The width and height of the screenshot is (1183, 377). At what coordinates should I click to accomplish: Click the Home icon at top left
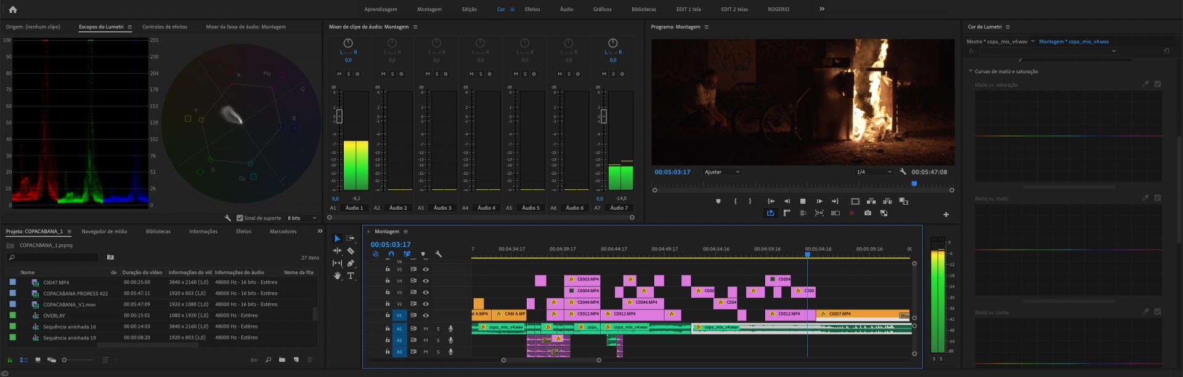click(12, 9)
